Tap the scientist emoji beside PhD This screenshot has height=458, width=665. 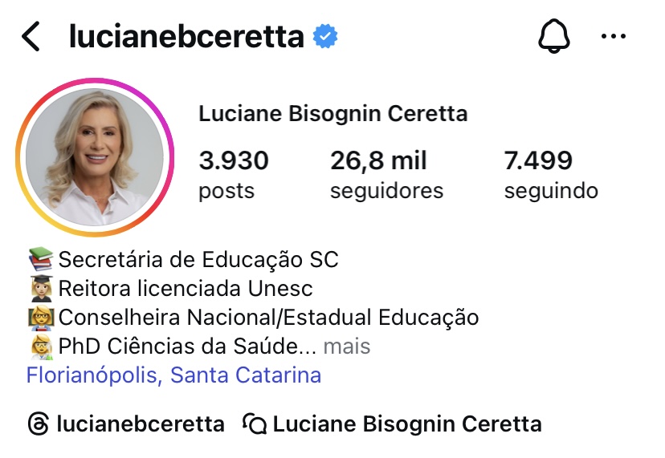[41, 347]
